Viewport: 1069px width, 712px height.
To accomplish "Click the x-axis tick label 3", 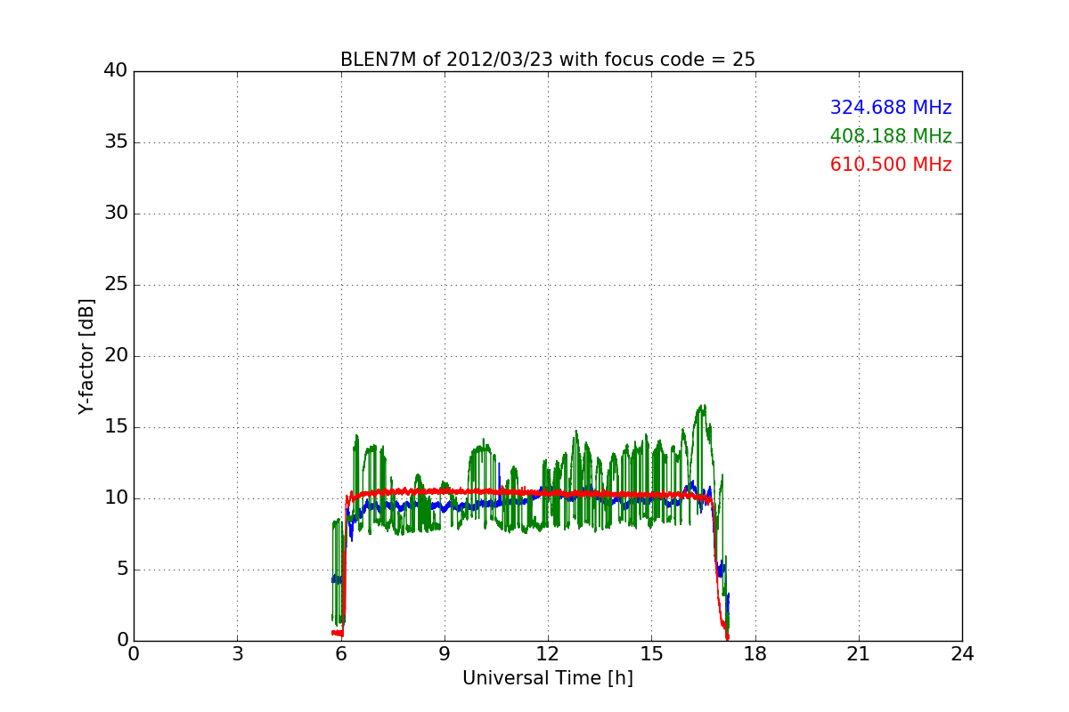I will [237, 653].
